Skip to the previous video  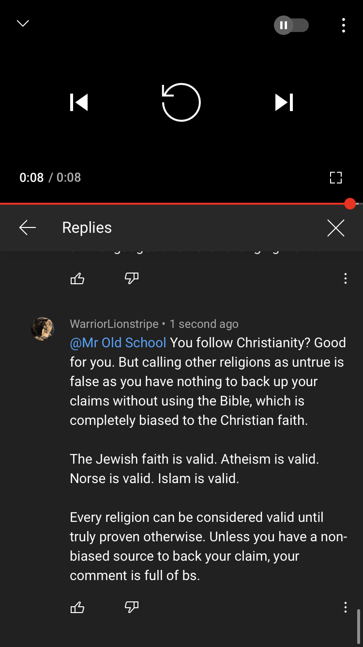(79, 102)
